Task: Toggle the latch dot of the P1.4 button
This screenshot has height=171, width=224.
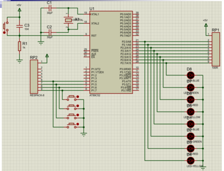Action: coord(78,124)
